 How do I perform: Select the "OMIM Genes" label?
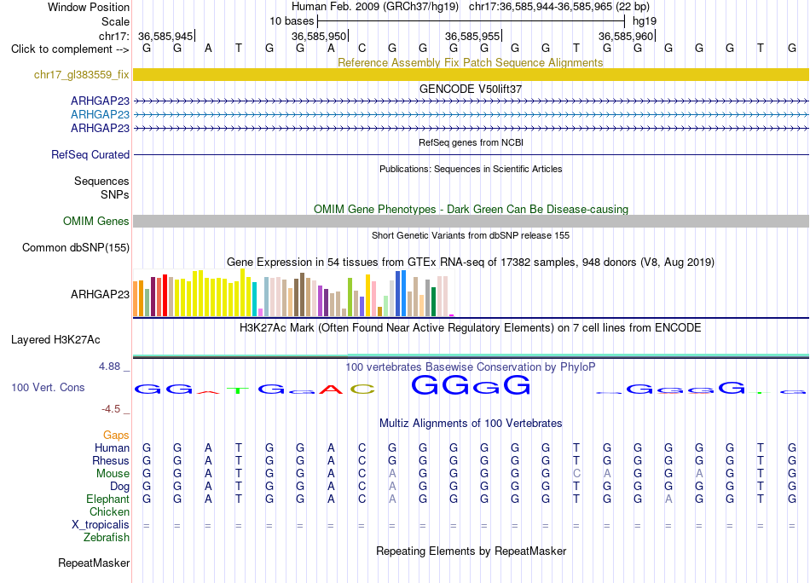click(96, 221)
